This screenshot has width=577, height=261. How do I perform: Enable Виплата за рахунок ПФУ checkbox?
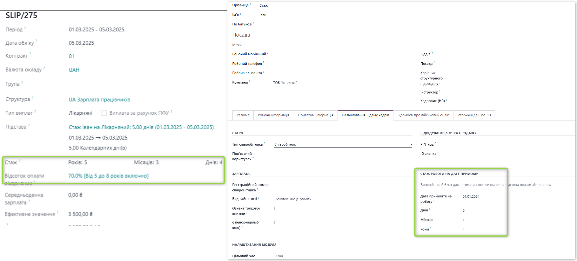click(104, 113)
